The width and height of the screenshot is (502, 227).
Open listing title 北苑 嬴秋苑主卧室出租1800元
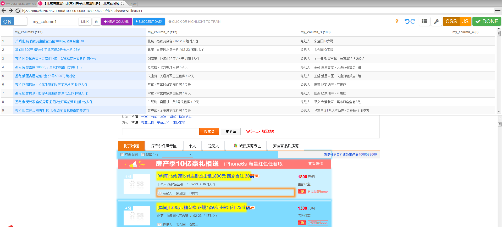(x=203, y=176)
